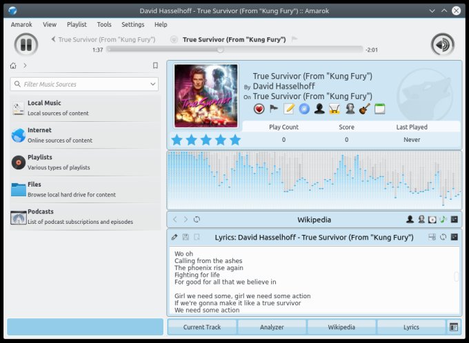This screenshot has width=469, height=343.
Task: Click the close-edit icon next to save
Action: tap(197, 237)
